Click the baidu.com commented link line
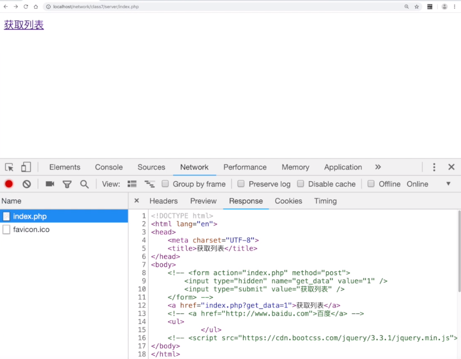Viewport: 461px width, 359px height. tap(266, 313)
